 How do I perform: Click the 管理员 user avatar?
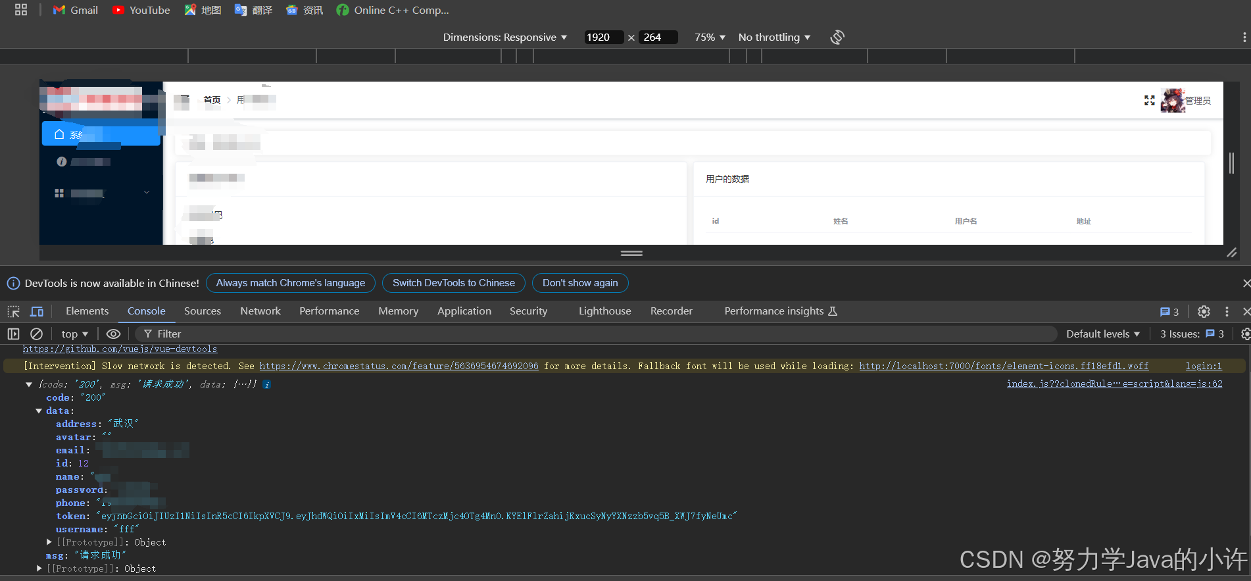point(1173,100)
